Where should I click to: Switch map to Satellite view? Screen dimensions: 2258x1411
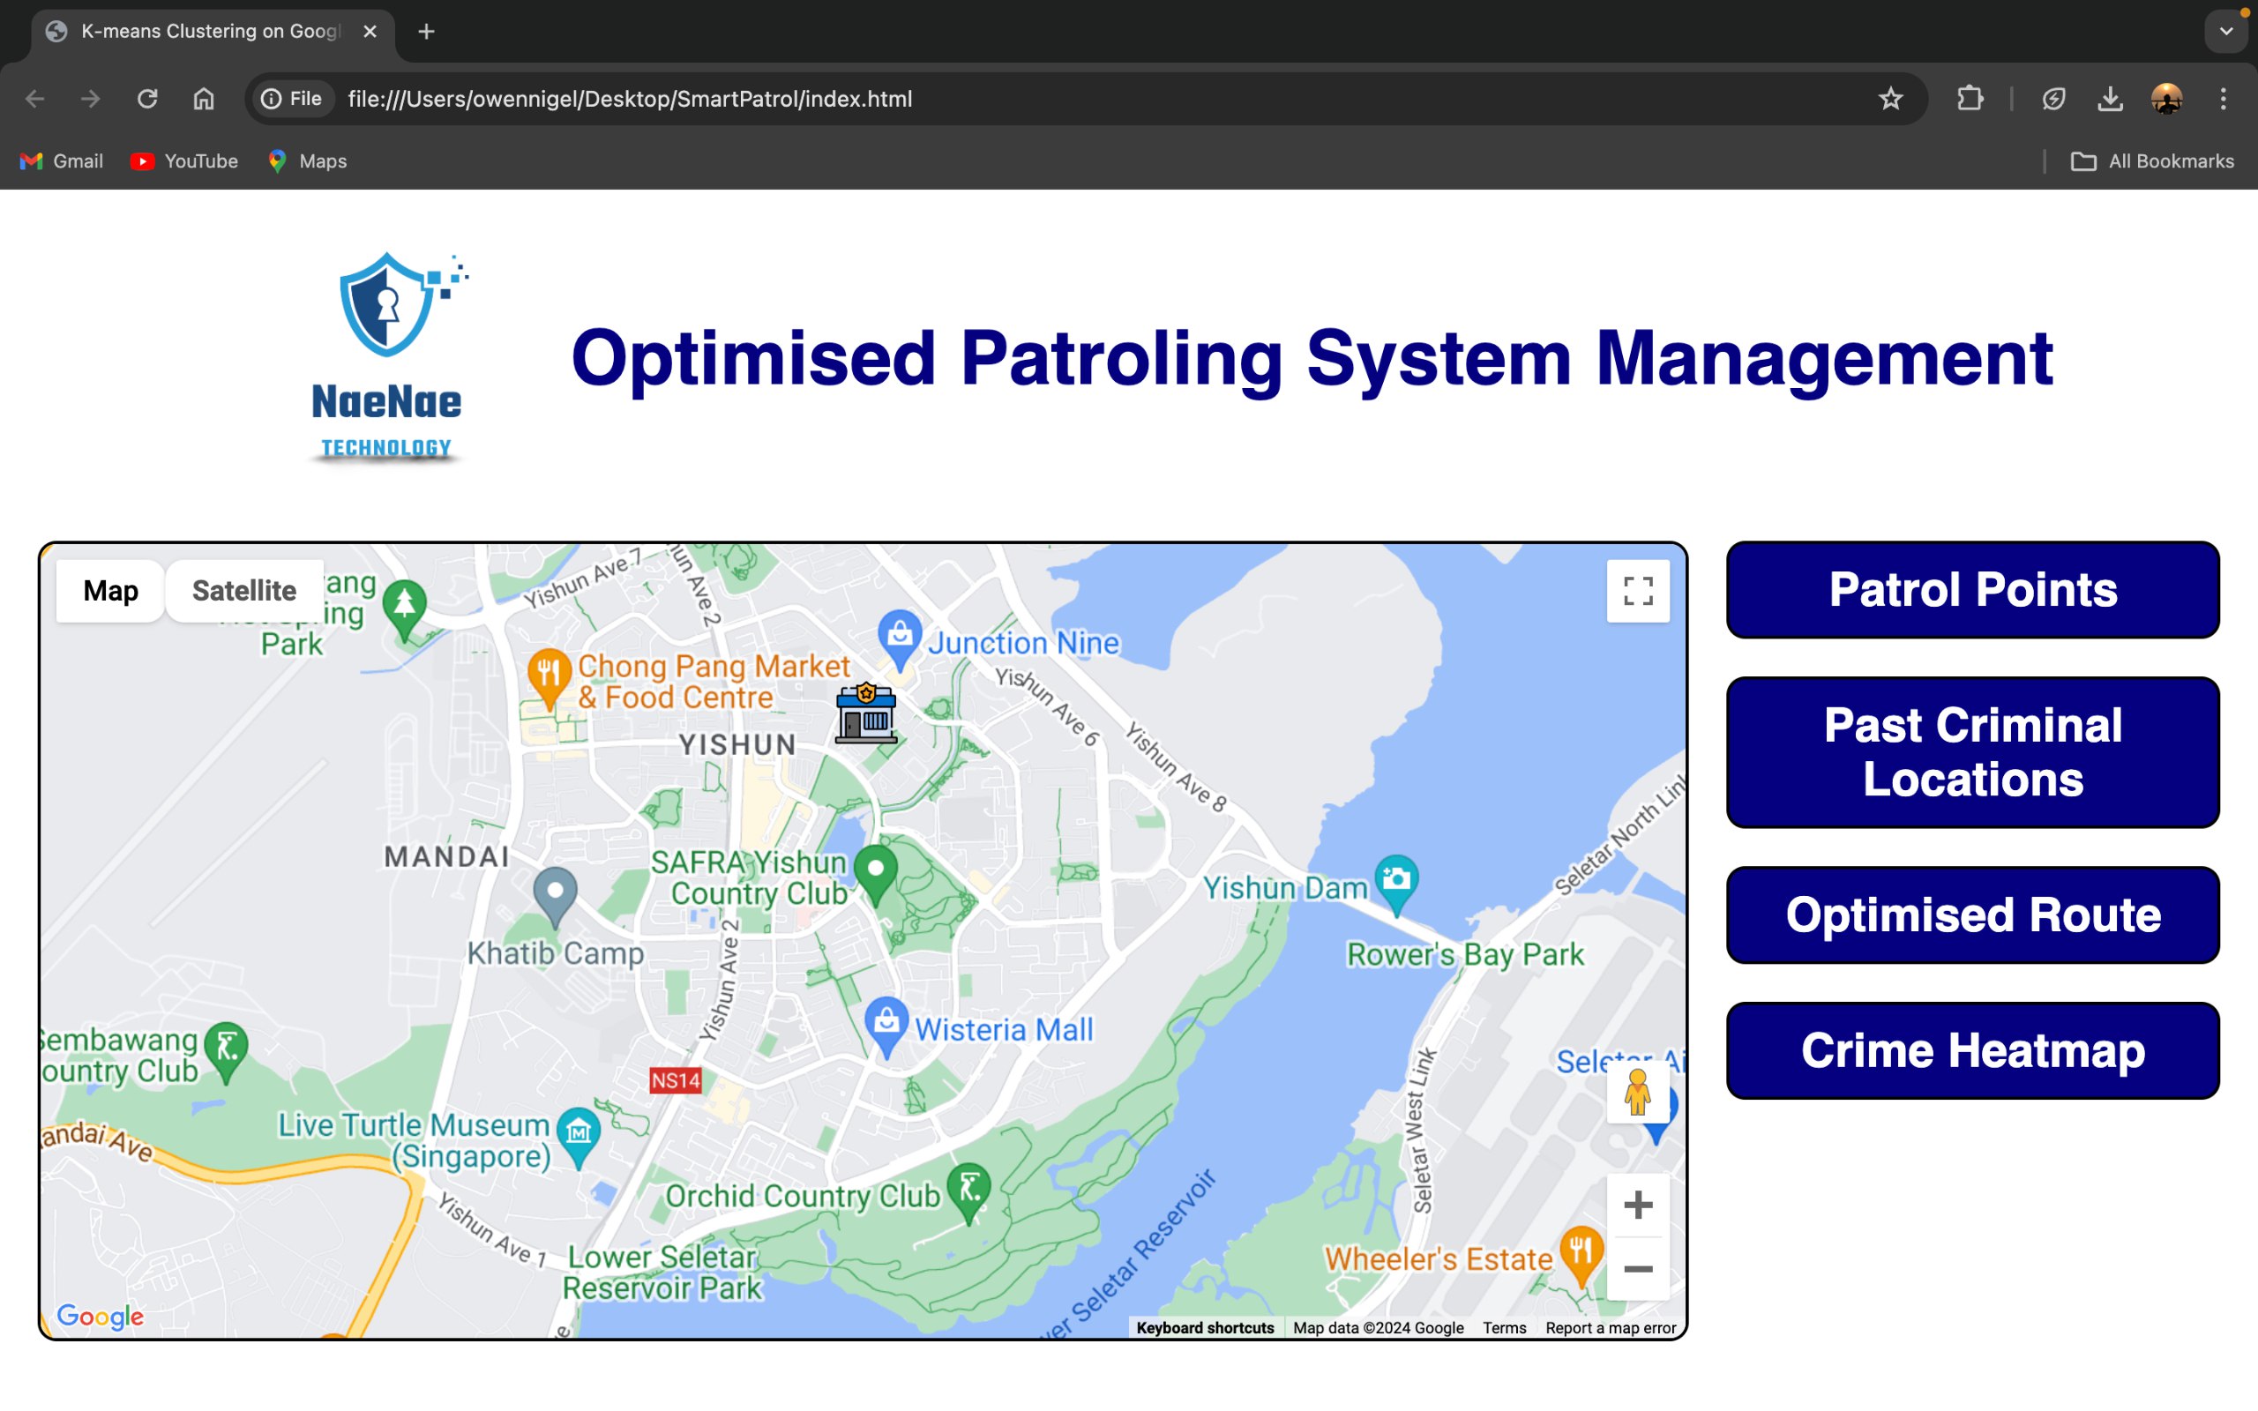(x=243, y=591)
